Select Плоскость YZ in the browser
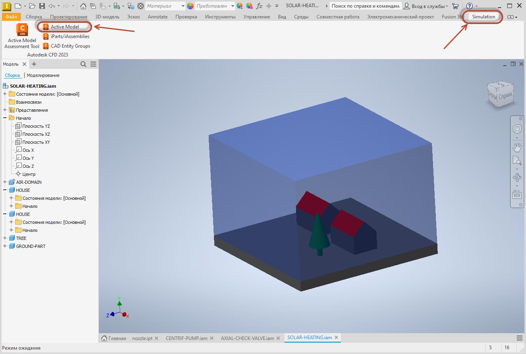Screen dimensions: 526x354 [36, 126]
